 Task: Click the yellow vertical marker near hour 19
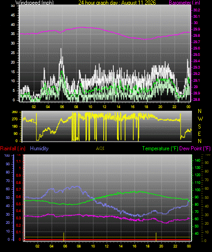click(156, 237)
